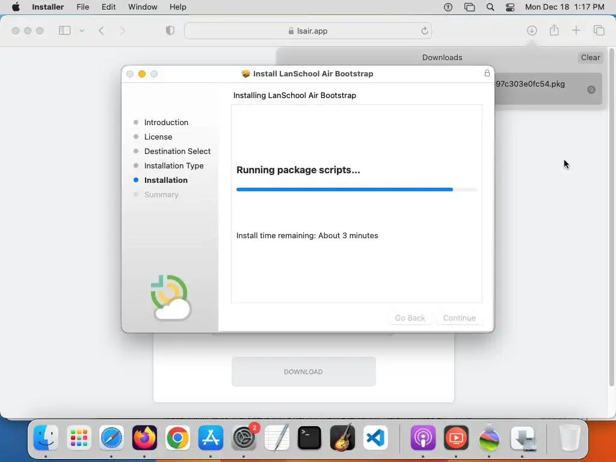Go forward in Safari
616x462 pixels.
click(x=122, y=31)
